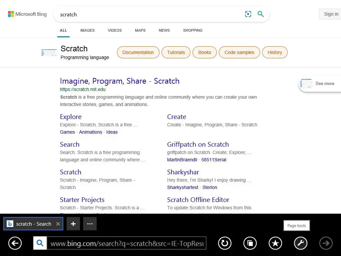Screen dimensions: 341x256
Task: Open the Explore sitelink
Action: pyautogui.click(x=71, y=117)
